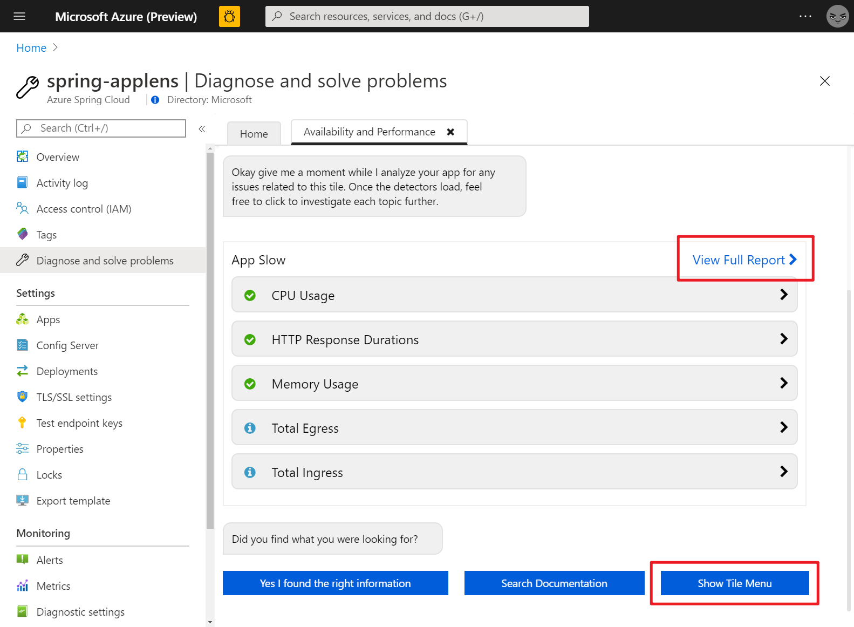Click the Properties sliders icon
854x627 pixels.
tap(22, 448)
